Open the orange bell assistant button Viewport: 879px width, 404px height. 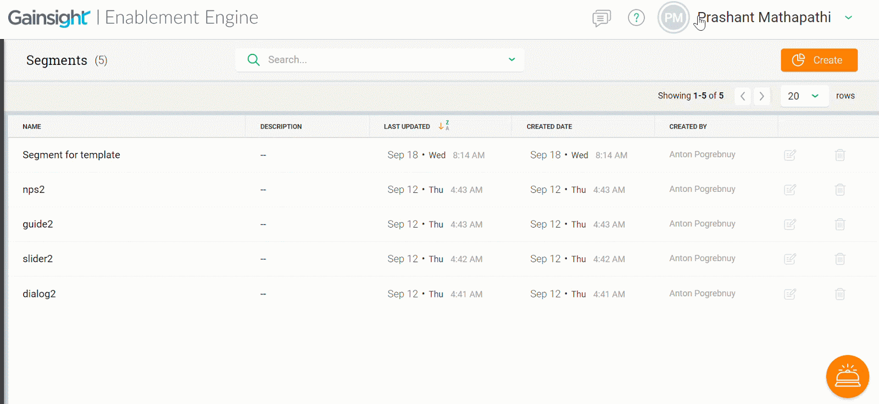pyautogui.click(x=848, y=377)
